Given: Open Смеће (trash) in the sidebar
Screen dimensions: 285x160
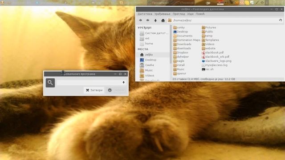Looking at the screenshot, I should [x=147, y=65].
